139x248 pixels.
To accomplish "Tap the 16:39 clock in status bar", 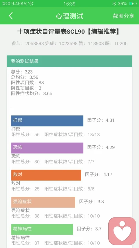I will pos(69,3).
